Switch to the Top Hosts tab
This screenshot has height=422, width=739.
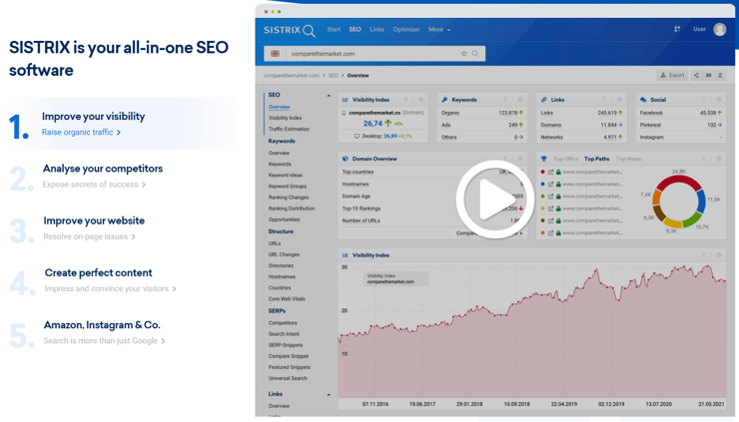tap(628, 159)
